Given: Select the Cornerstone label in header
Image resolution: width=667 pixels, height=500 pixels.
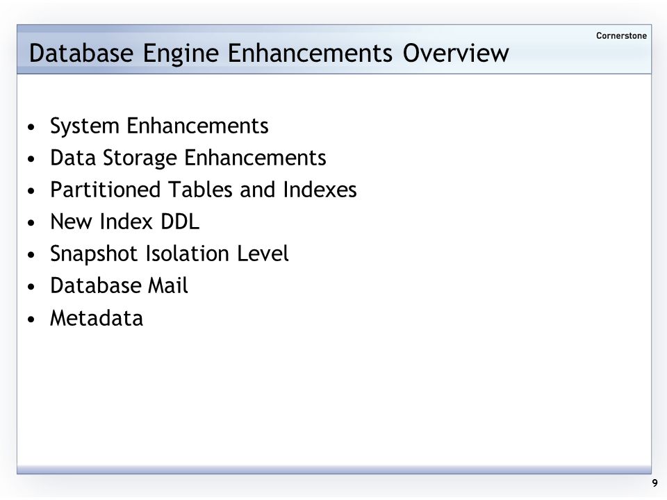Looking at the screenshot, I should pos(621,35).
